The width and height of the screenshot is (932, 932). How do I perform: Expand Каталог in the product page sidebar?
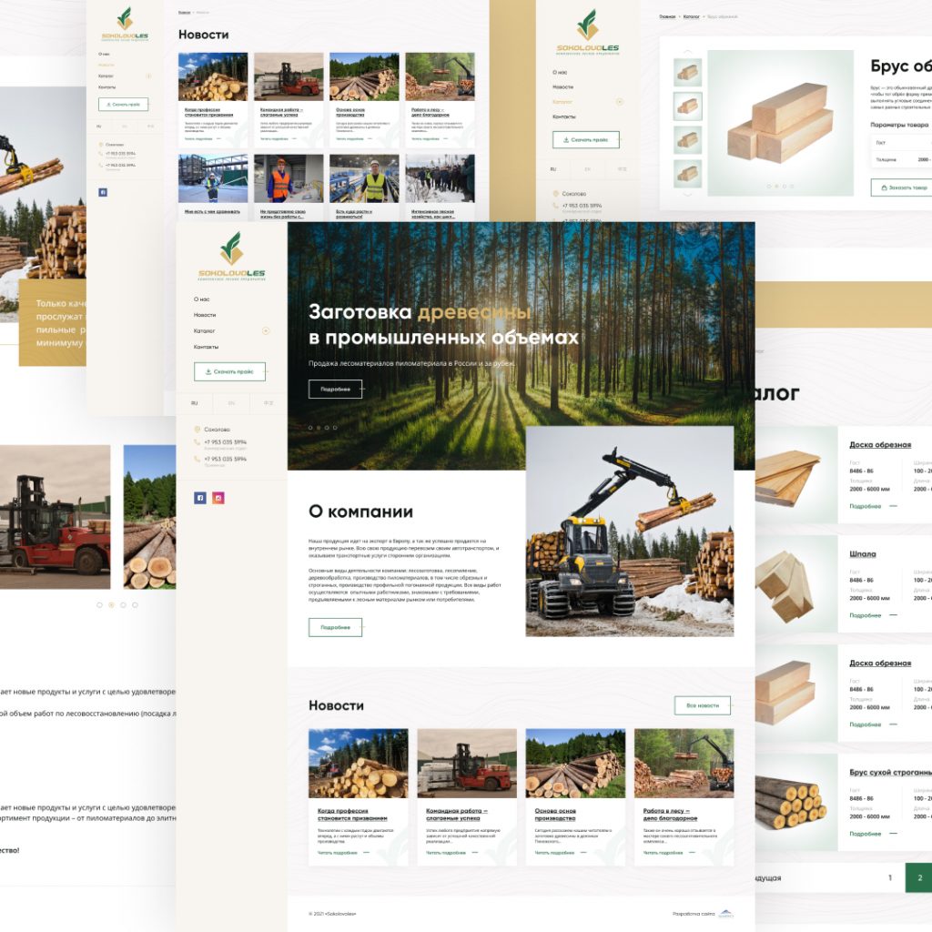click(619, 102)
